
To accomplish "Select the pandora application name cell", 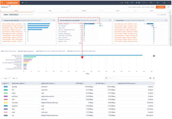I will pyautogui.click(x=15, y=106).
